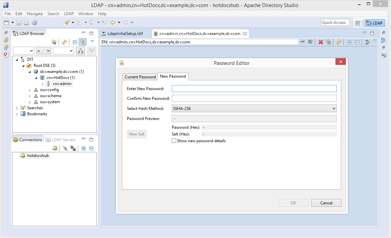391x238 pixels.
Task: Switch to Current Password tab
Action: click(x=140, y=77)
